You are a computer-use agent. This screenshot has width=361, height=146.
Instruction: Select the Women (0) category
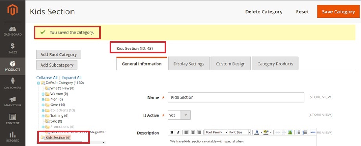[59, 94]
